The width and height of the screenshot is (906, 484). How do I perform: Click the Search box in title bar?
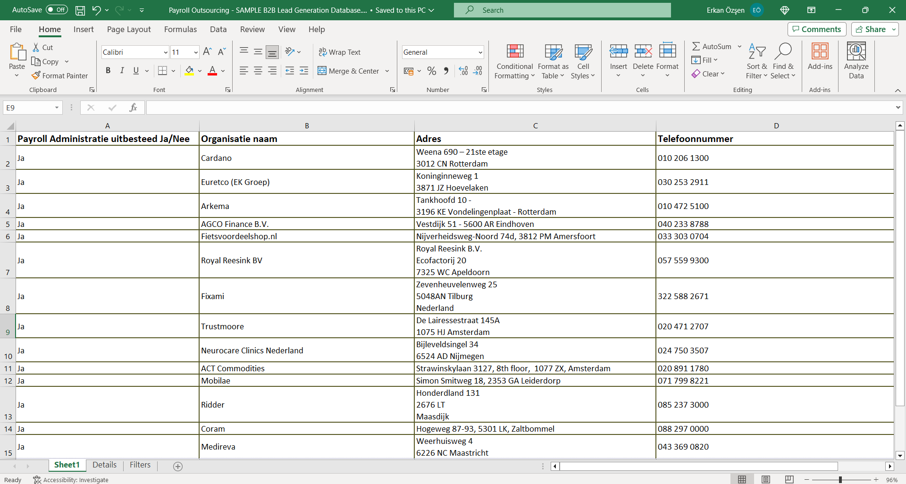tap(562, 10)
